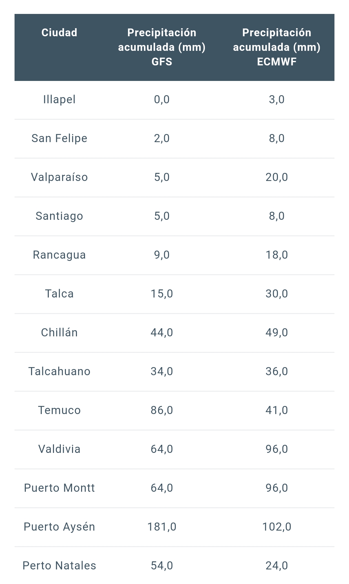Image resolution: width=349 pixels, height=584 pixels.
Task: Click Talcahuano GFS value 34,0
Action: pyautogui.click(x=162, y=371)
